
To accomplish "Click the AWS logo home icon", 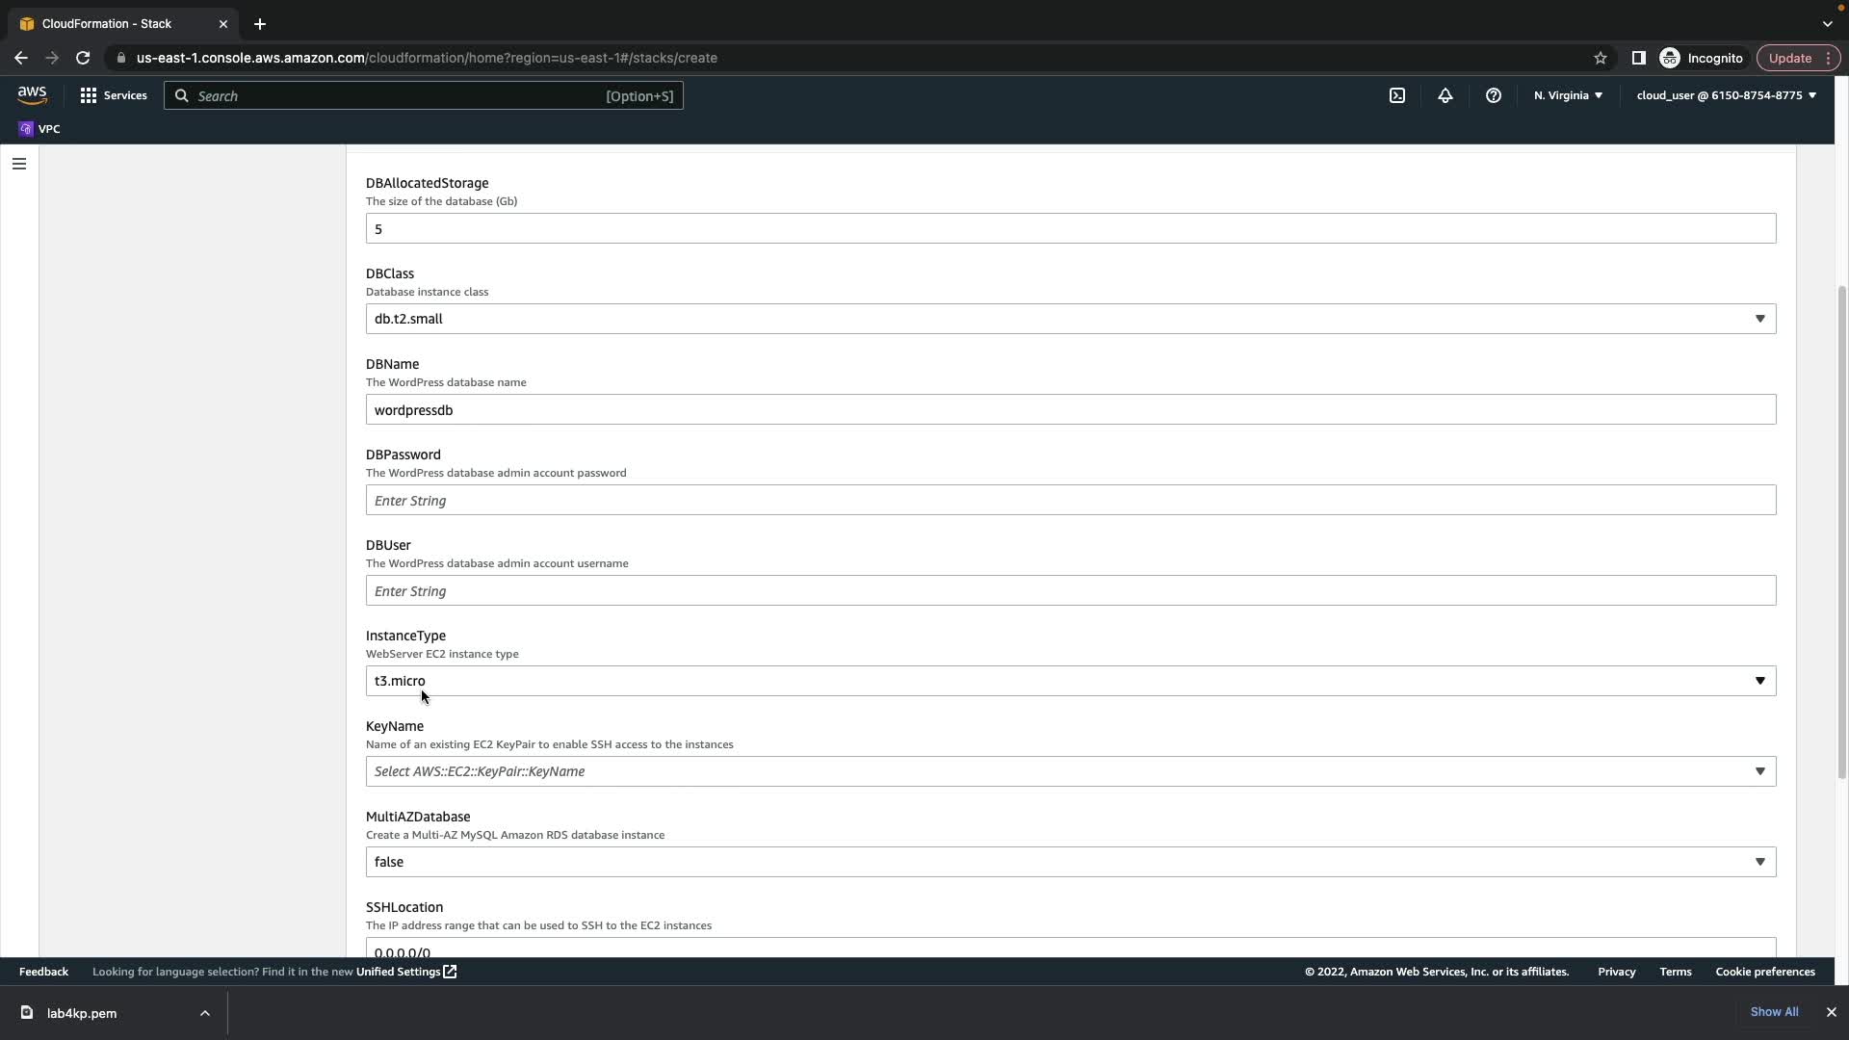I will (x=32, y=94).
